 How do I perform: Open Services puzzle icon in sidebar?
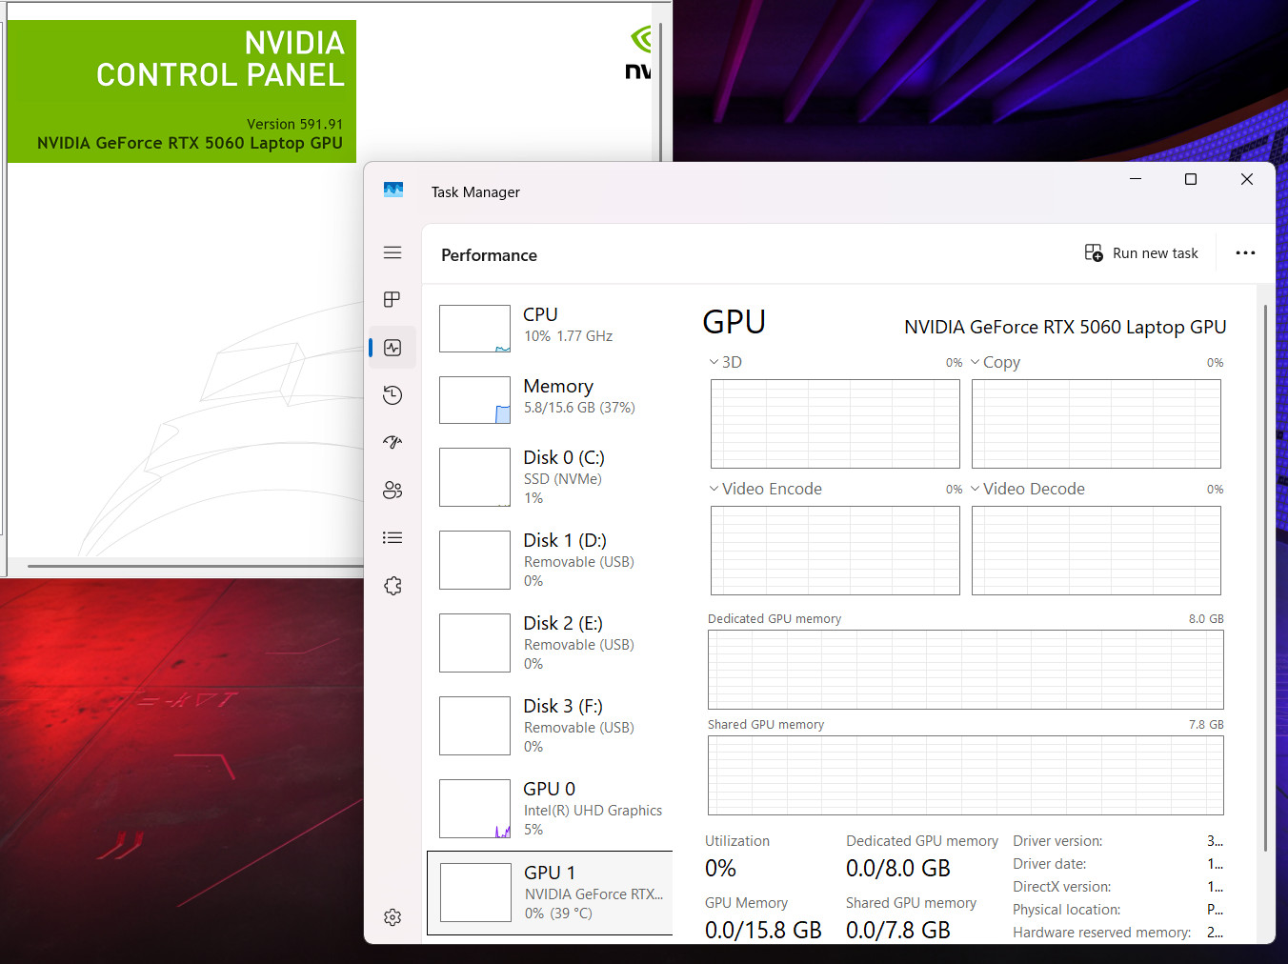coord(392,586)
